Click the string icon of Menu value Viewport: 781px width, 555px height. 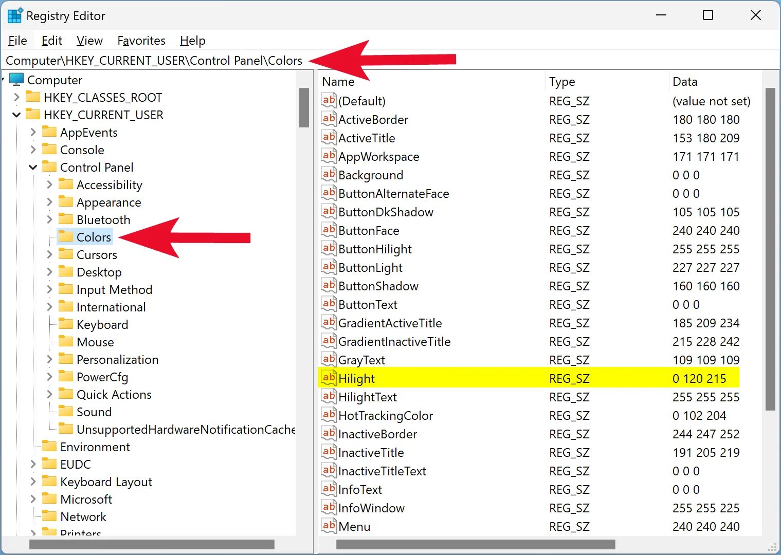point(329,526)
